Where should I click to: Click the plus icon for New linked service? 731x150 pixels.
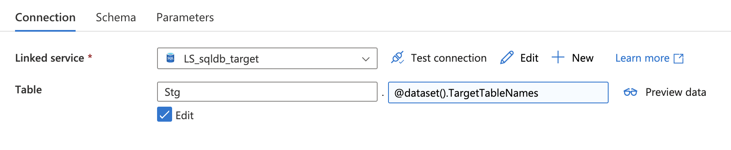[558, 57]
